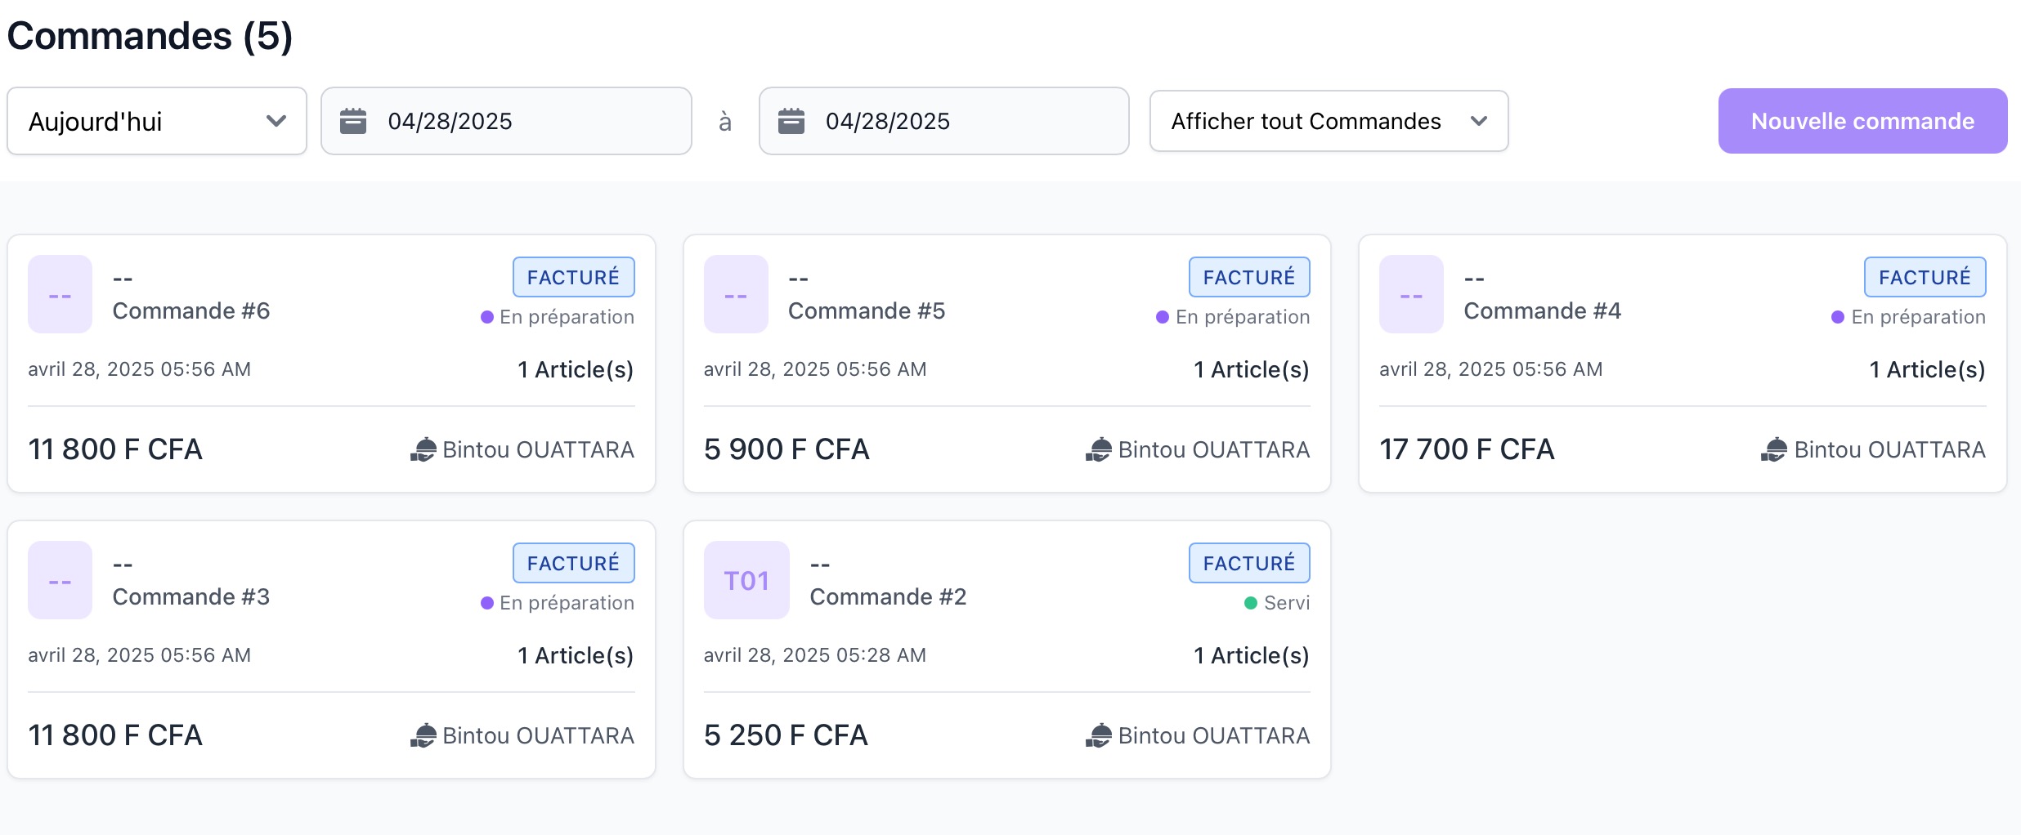This screenshot has width=2021, height=835.
Task: Open the Aujourd'hui period dropdown
Action: click(157, 121)
